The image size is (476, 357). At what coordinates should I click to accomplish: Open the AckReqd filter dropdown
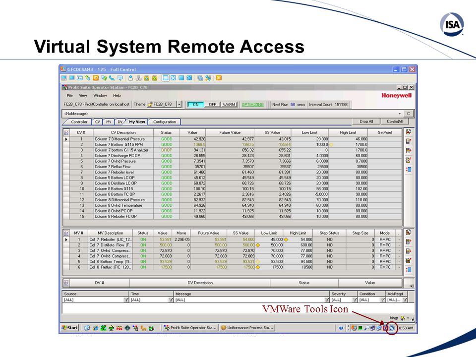point(405,299)
